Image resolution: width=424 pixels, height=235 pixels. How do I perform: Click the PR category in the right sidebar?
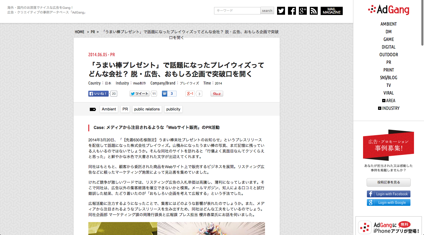[x=388, y=62]
